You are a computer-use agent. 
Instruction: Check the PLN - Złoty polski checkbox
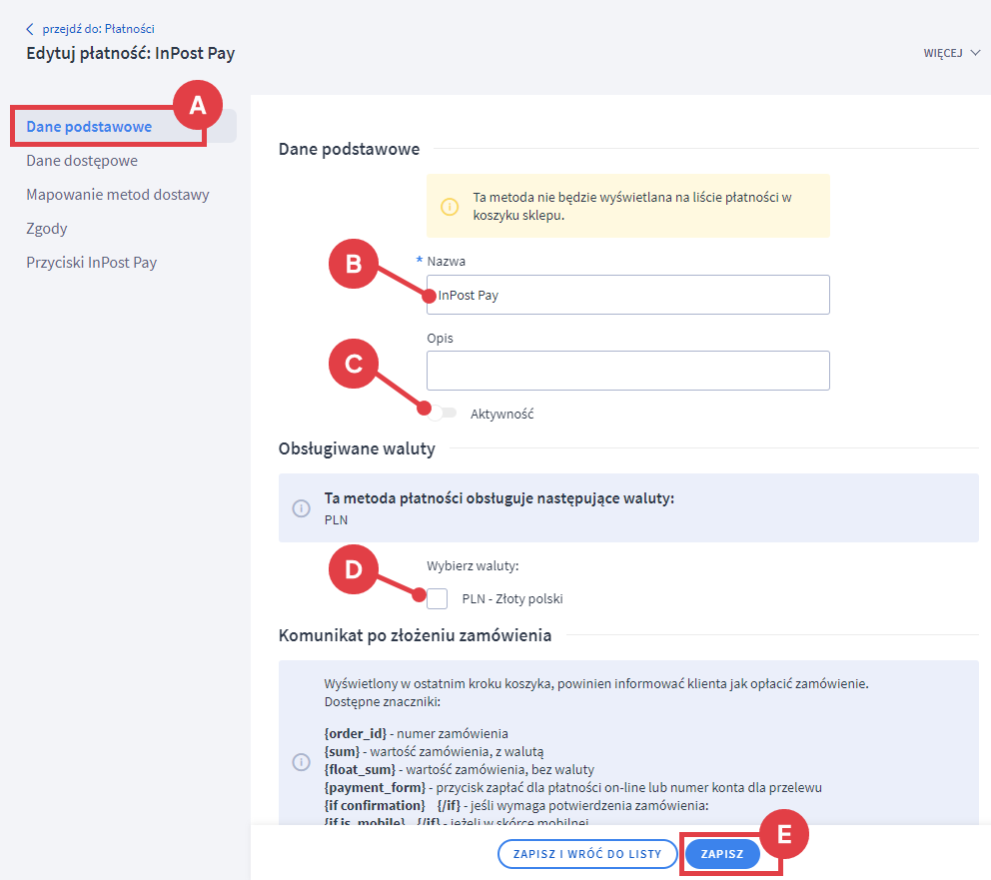click(x=438, y=599)
